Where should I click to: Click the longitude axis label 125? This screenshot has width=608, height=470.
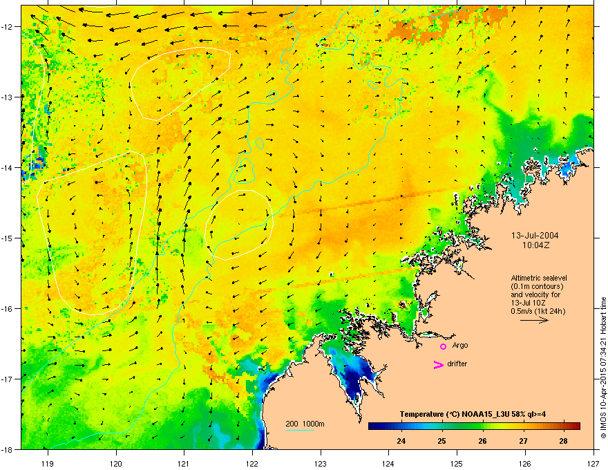pos(457,463)
